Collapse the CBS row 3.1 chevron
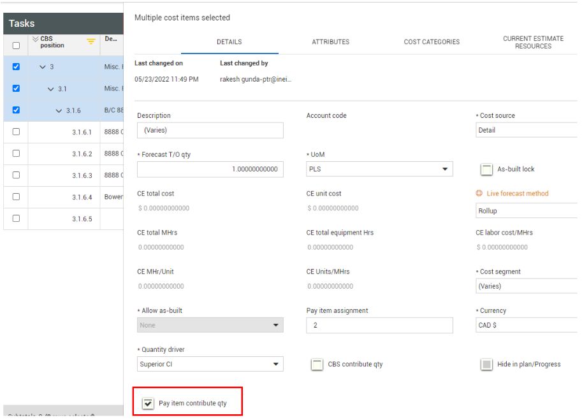This screenshot has width=582, height=420. [51, 89]
